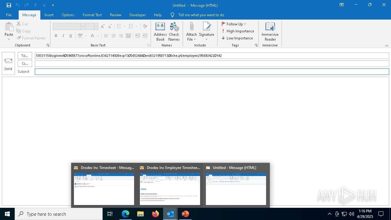This screenshot has width=391, height=220.
Task: Switch to the Format Text tab
Action: point(92,15)
